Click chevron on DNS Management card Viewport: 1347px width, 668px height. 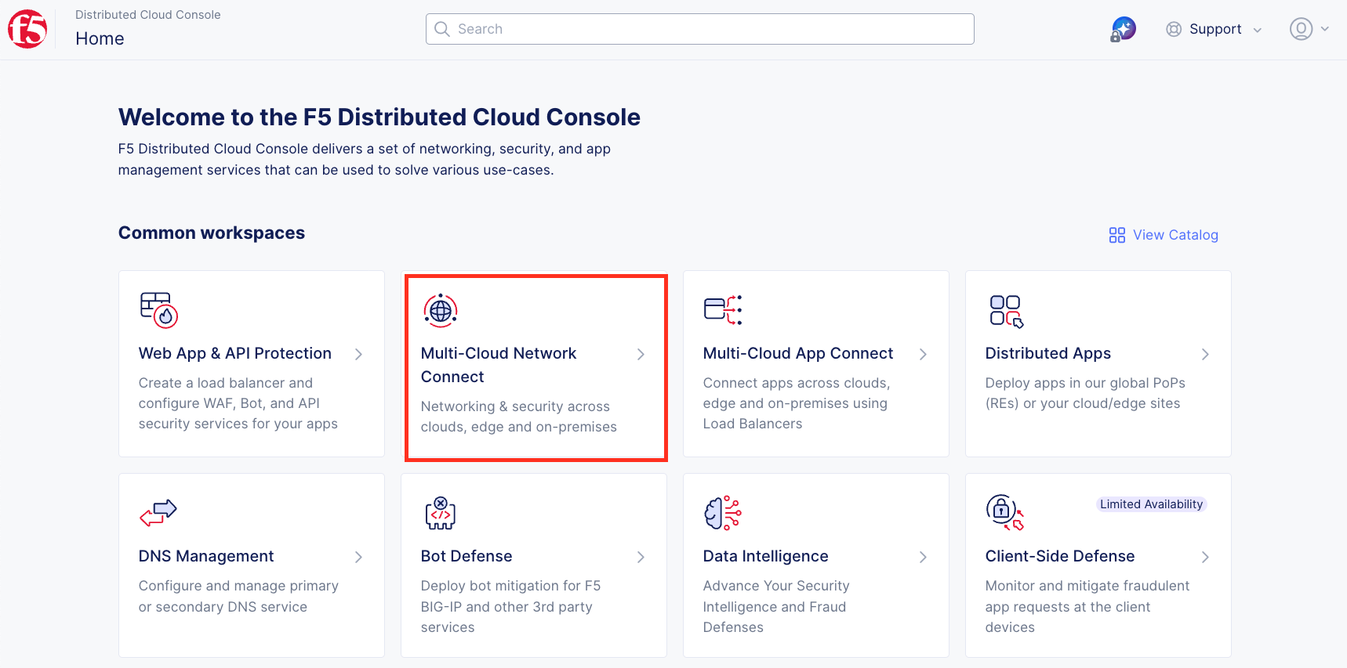[358, 557]
